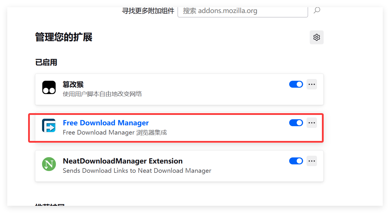Viewport: 390px width, 213px height.
Task: Click the 篡改猴 description text
Action: [x=102, y=94]
